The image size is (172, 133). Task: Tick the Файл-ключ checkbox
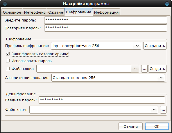click(x=8, y=69)
